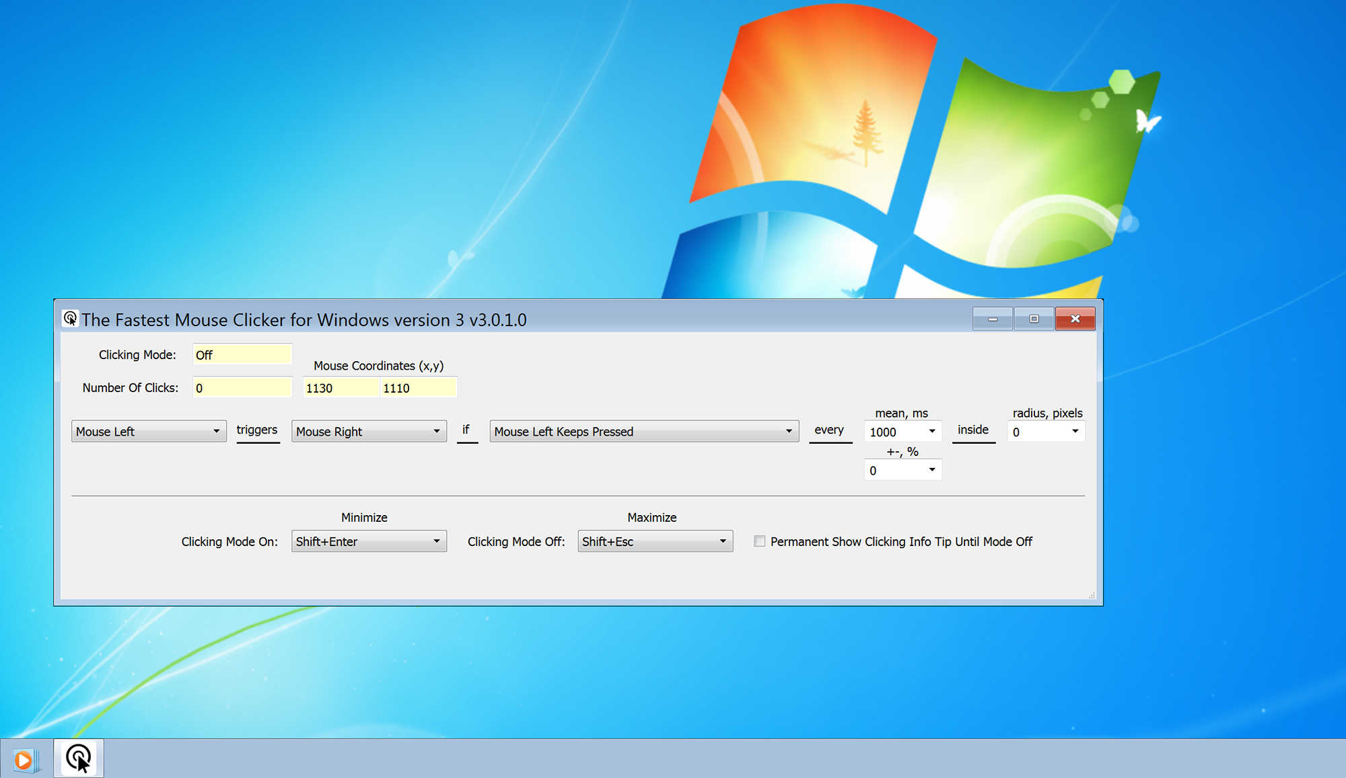
Task: Select the Number Of Clicks field
Action: point(242,387)
